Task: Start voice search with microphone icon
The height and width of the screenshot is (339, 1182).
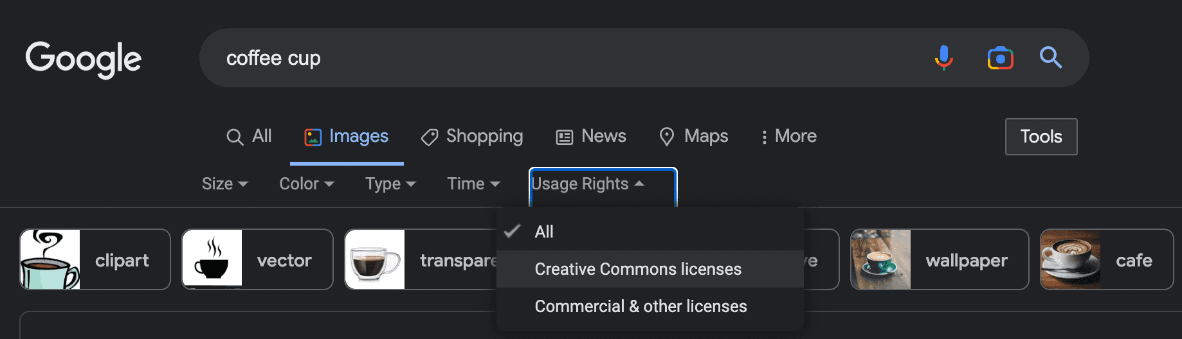Action: [x=943, y=58]
